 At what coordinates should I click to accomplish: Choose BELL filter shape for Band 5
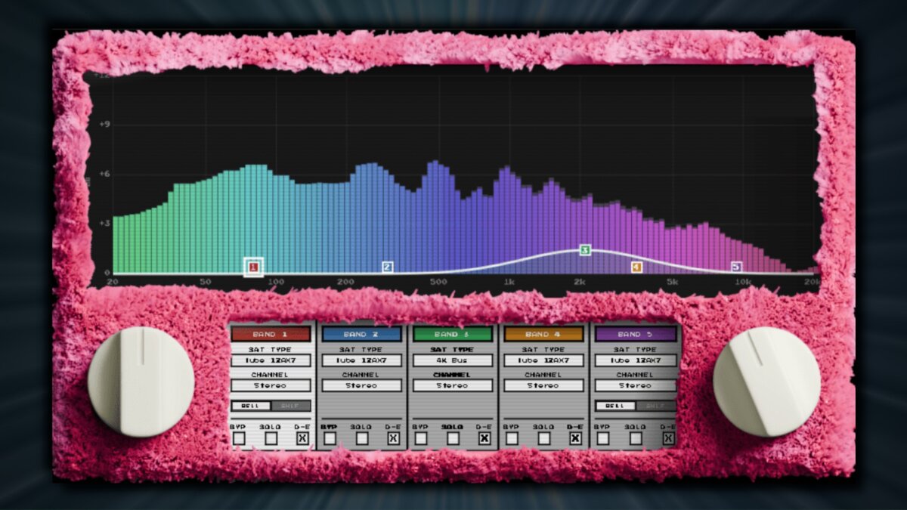click(x=615, y=406)
